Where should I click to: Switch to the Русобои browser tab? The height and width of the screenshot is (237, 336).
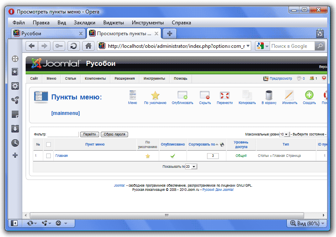tap(46, 34)
